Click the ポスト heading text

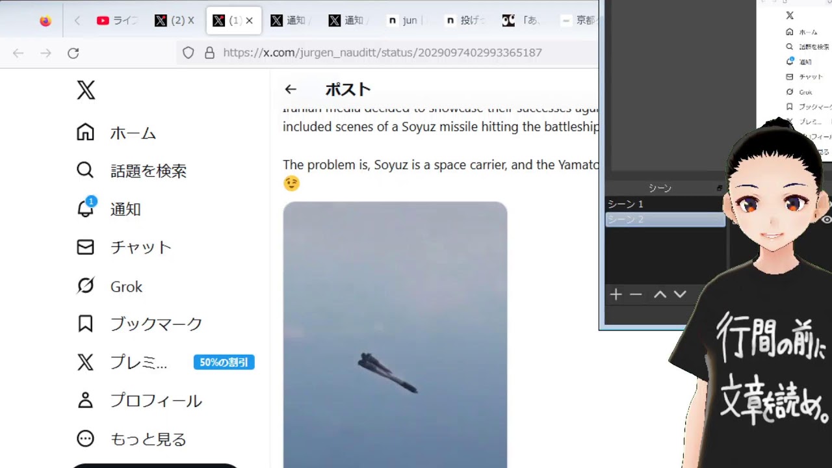point(348,90)
